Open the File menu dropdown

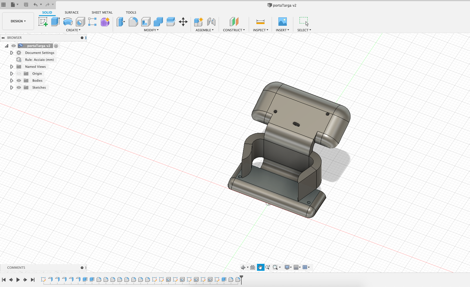point(14,4)
